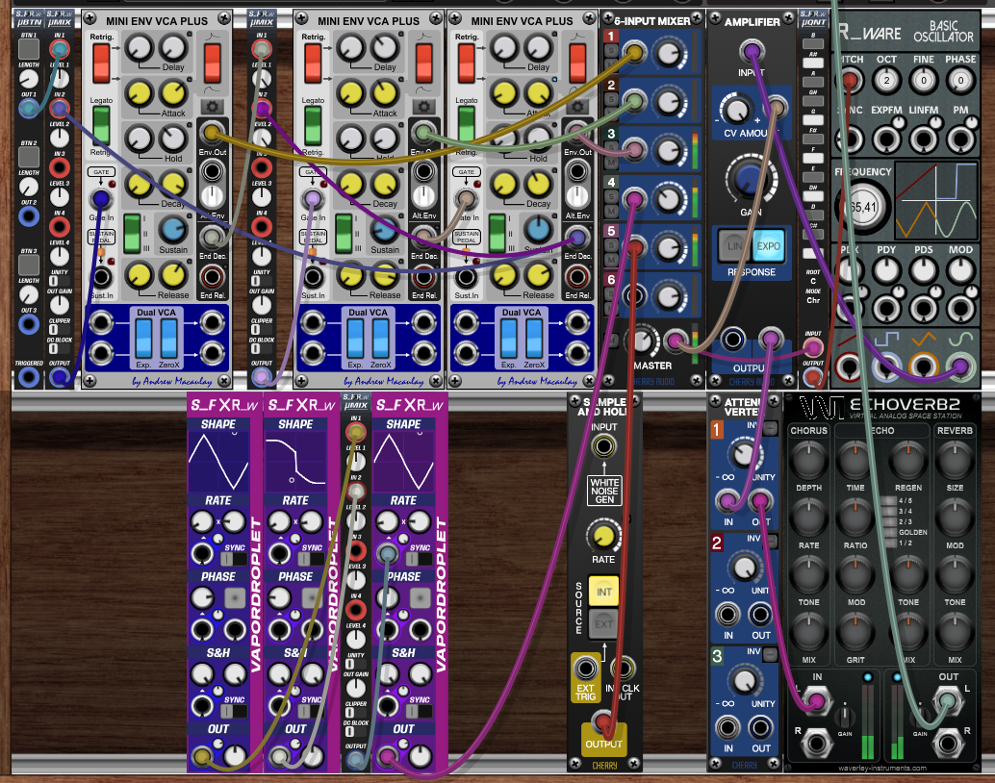Click Sust.In jack on first Mini Env

click(102, 277)
